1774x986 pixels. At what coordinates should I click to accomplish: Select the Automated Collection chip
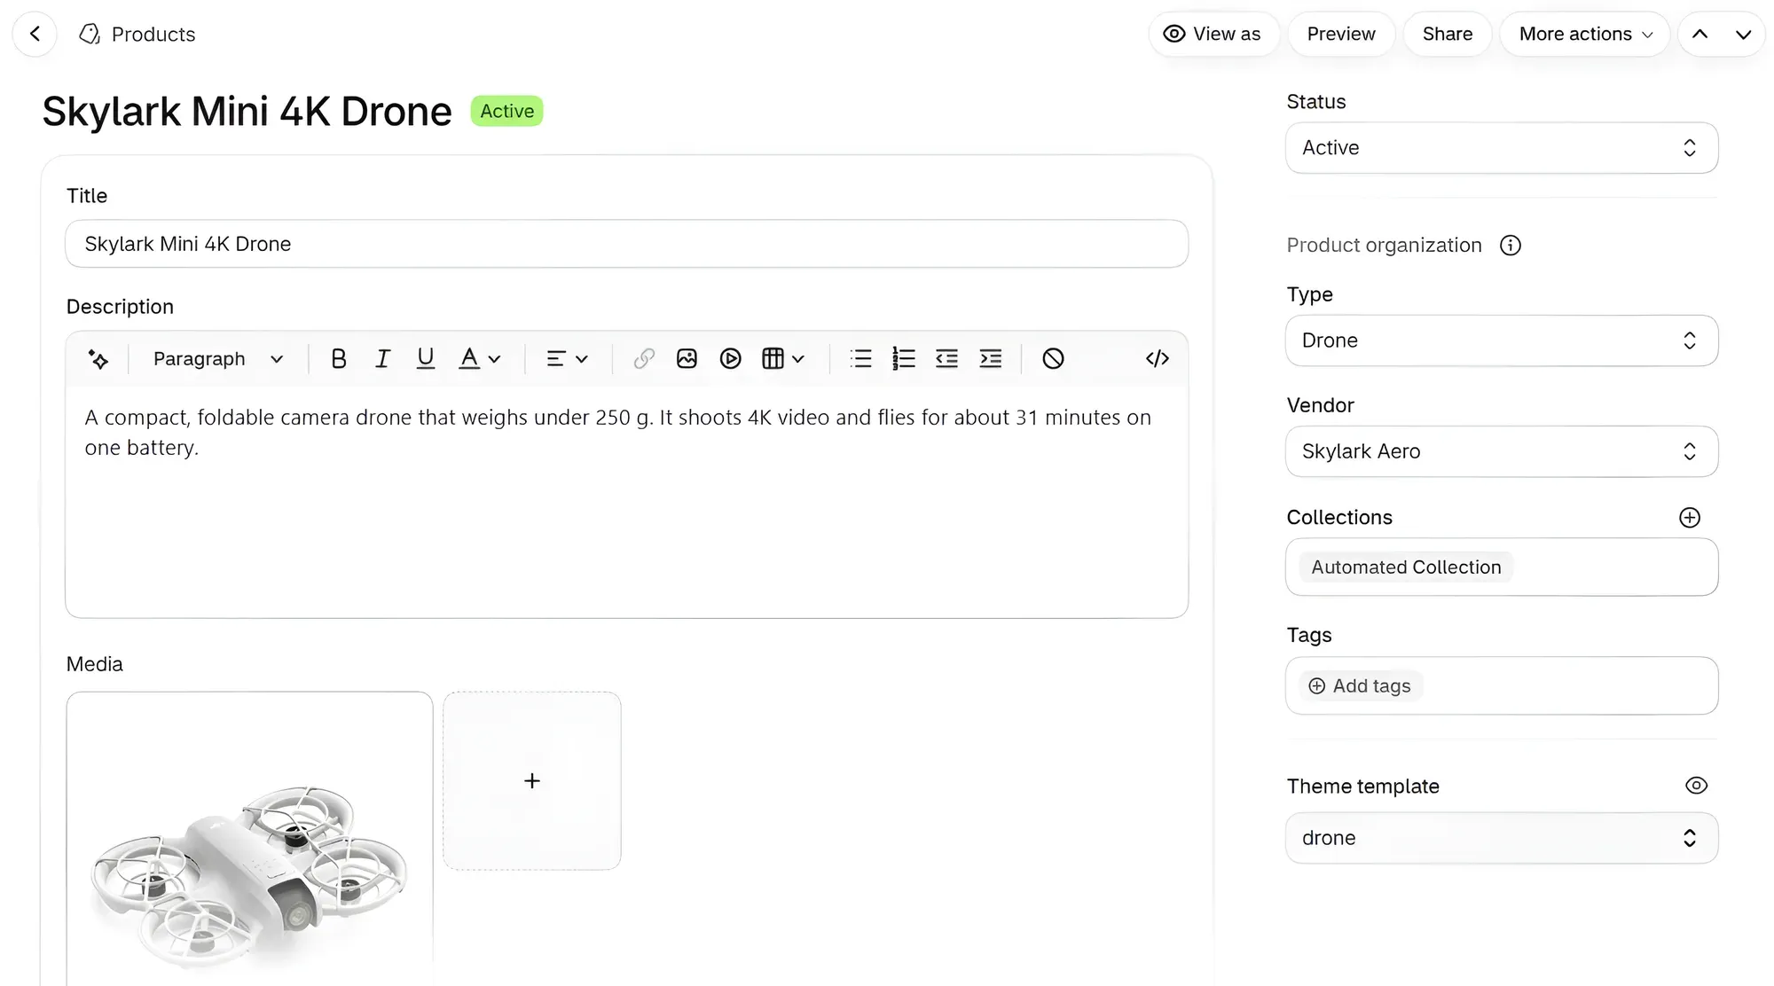pos(1406,567)
